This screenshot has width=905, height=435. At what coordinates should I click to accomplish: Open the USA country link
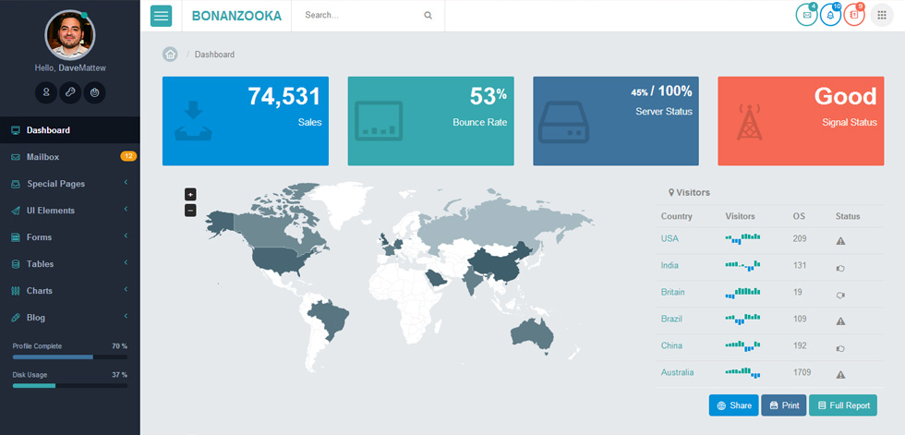click(x=670, y=238)
